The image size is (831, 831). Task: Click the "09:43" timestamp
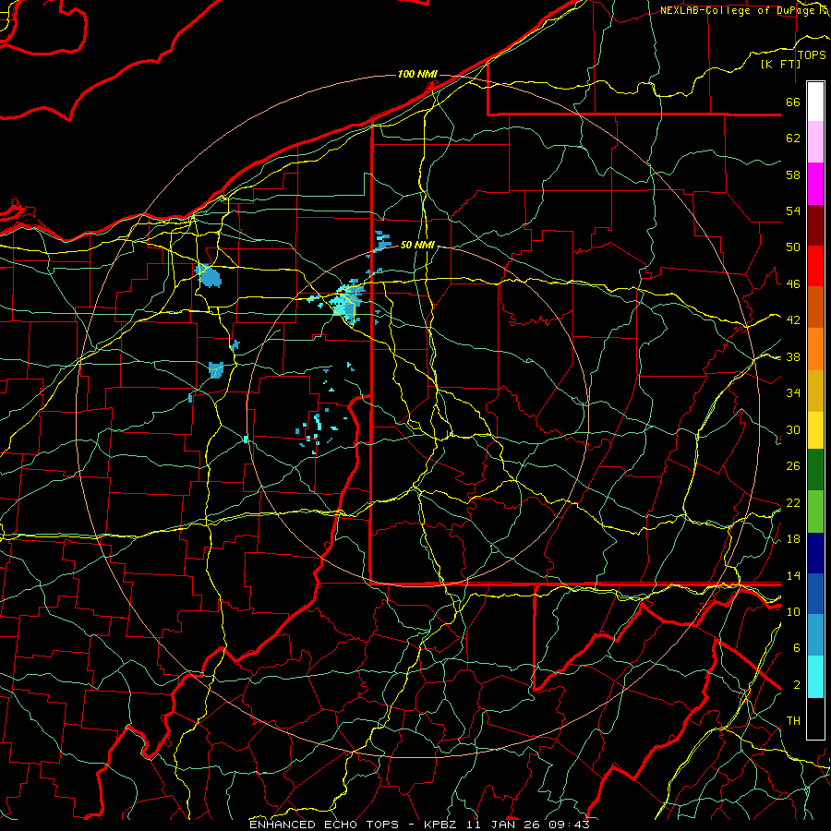(x=571, y=825)
